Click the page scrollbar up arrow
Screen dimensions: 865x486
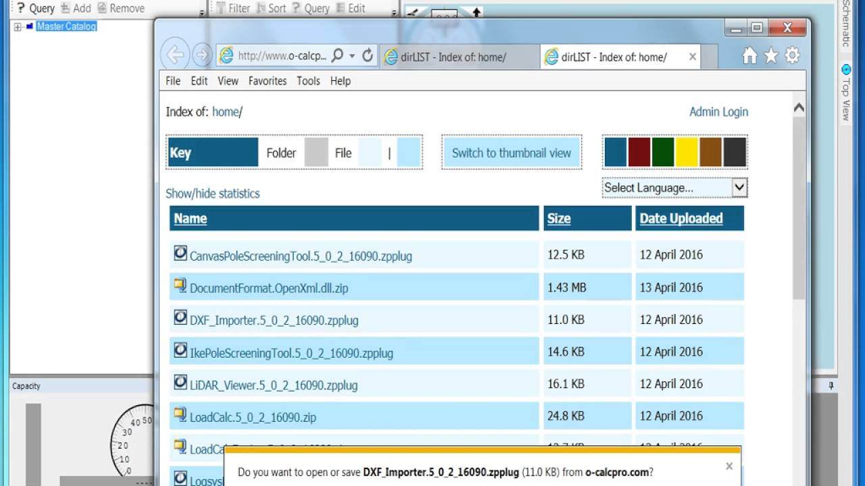(x=799, y=108)
